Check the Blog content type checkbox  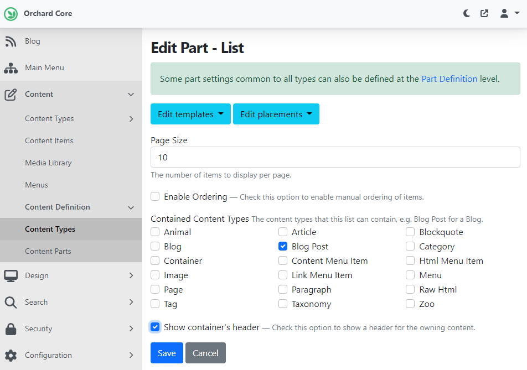pyautogui.click(x=155, y=247)
